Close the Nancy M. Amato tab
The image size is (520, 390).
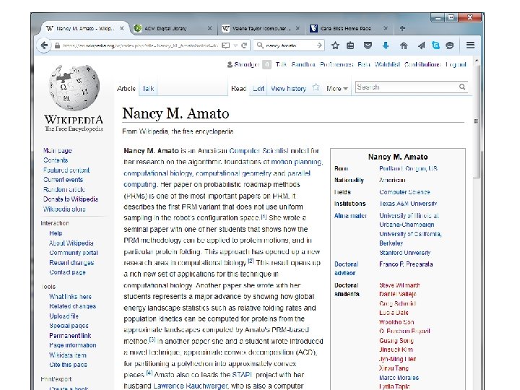[x=122, y=28]
